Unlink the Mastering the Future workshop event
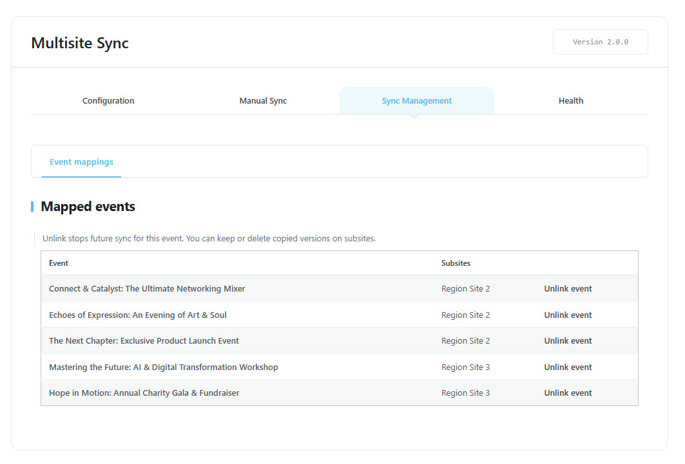This screenshot has width=685, height=464. tap(568, 367)
